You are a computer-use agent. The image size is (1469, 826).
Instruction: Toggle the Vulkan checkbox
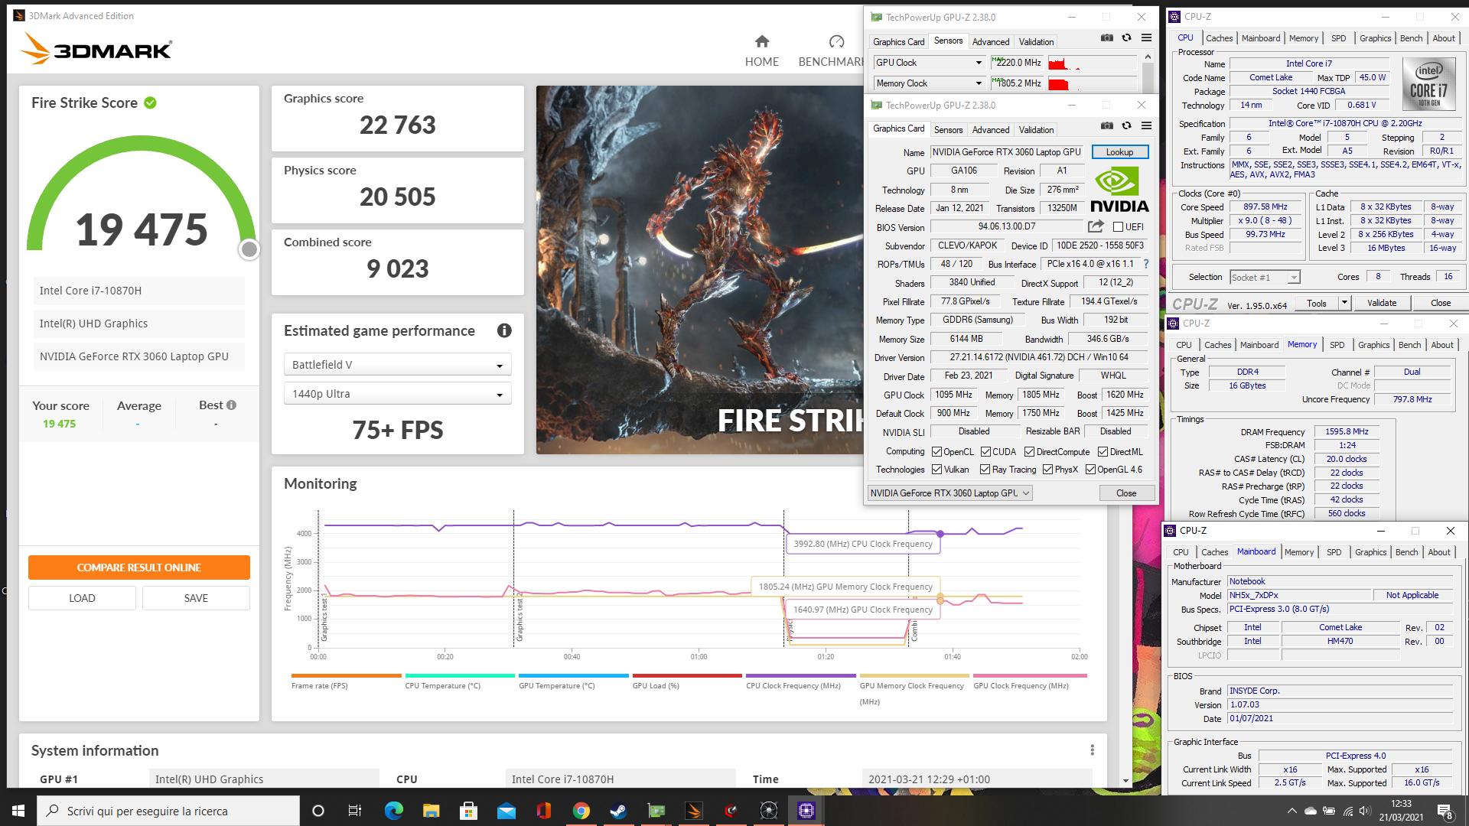point(936,470)
